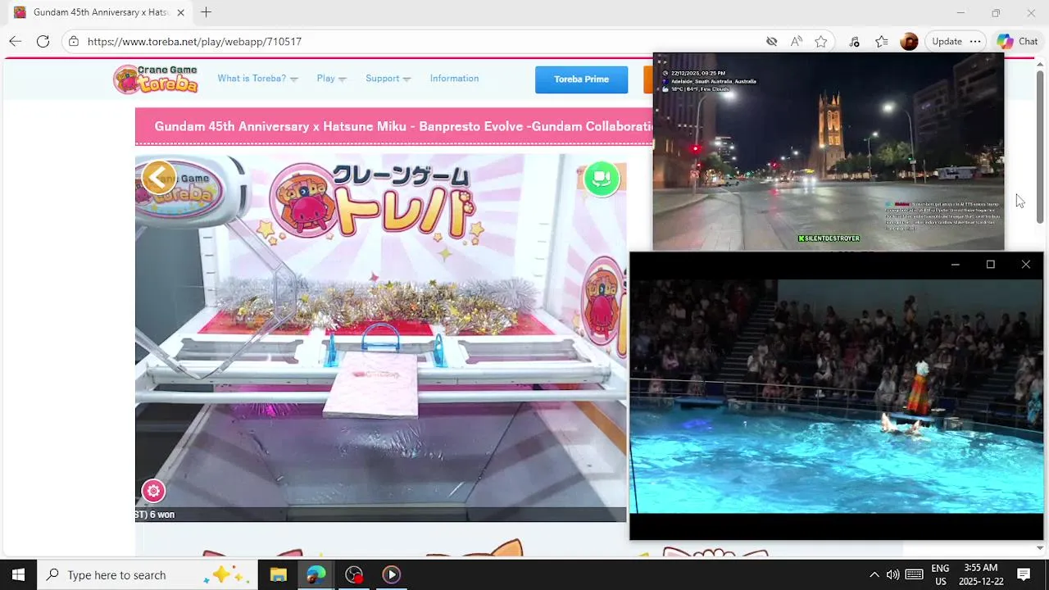1049x590 pixels.
Task: Open the browser profile avatar
Action: [909, 41]
